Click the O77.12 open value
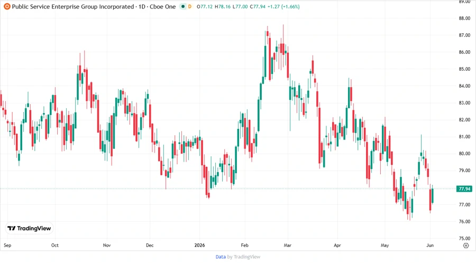Viewport: 476px width, 263px height. tap(205, 6)
